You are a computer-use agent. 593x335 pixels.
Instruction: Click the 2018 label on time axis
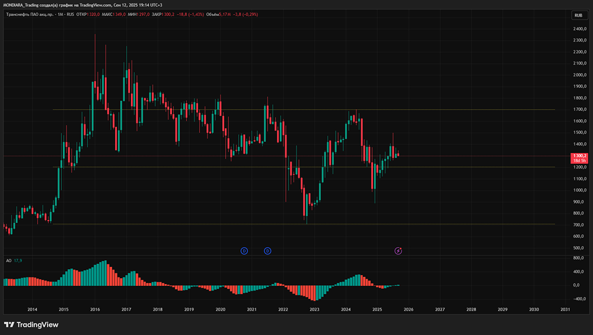(x=158, y=310)
